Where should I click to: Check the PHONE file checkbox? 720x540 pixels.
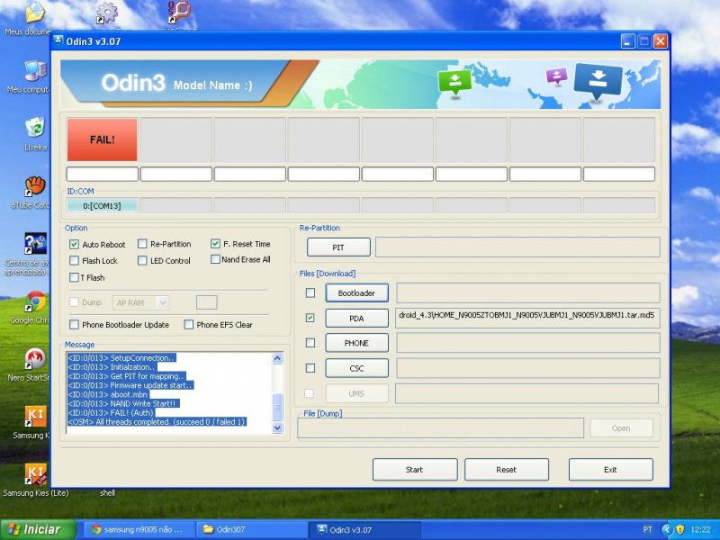pyautogui.click(x=310, y=343)
